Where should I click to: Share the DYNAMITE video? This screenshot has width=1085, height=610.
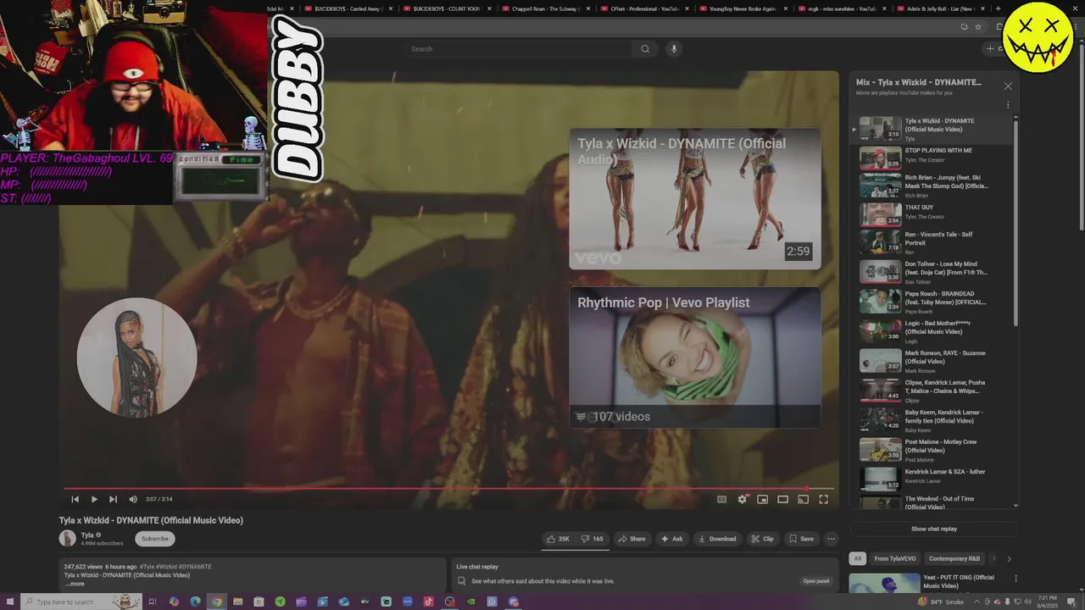tap(632, 539)
